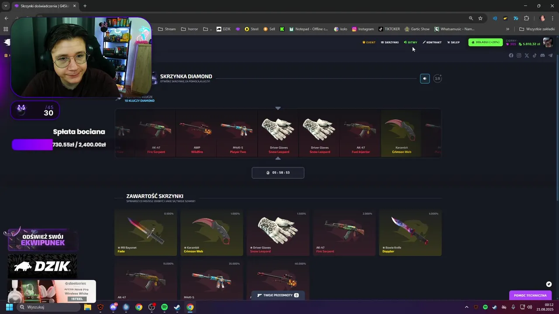Viewport: 559px width, 314px height.
Task: Click AWP Wildfire in the spinner row
Action: pyautogui.click(x=197, y=133)
